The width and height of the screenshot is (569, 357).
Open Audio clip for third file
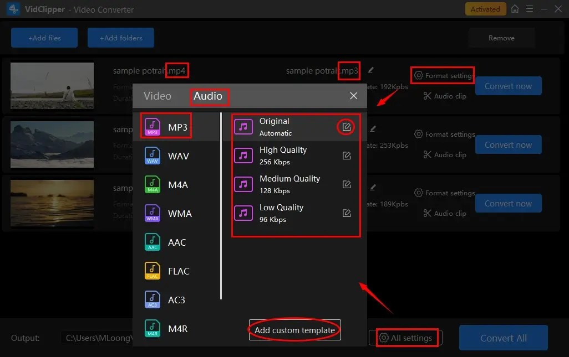click(x=445, y=213)
